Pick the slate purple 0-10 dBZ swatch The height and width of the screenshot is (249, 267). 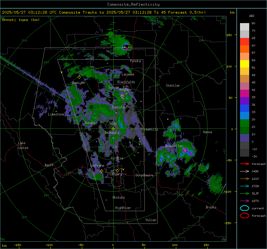point(244,138)
